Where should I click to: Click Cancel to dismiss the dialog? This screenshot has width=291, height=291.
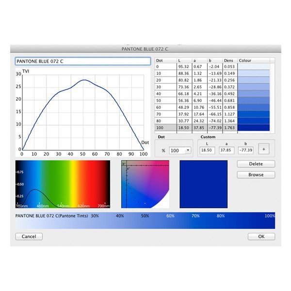pos(29,237)
